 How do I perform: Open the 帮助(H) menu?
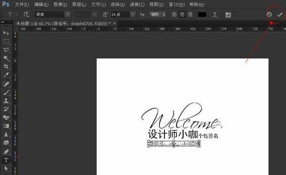[x=196, y=4]
